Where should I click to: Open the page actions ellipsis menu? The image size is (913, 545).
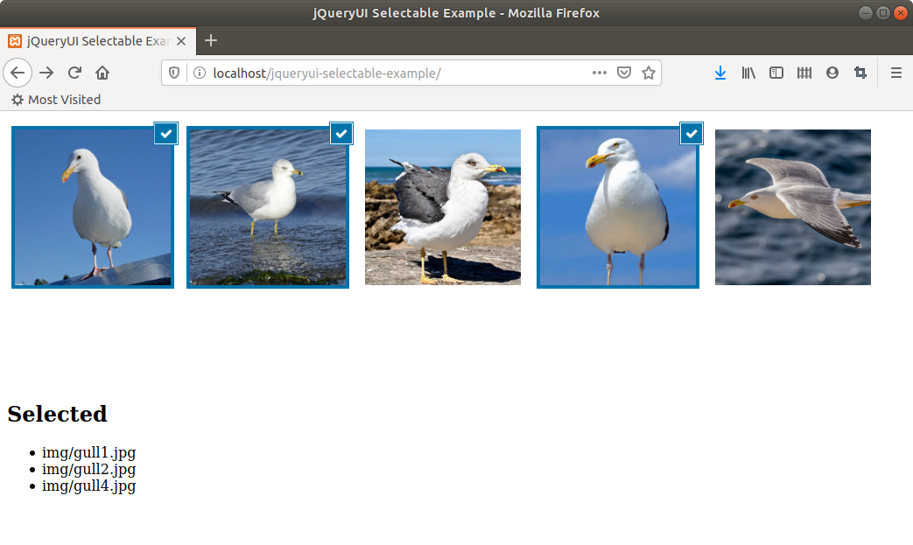click(599, 73)
